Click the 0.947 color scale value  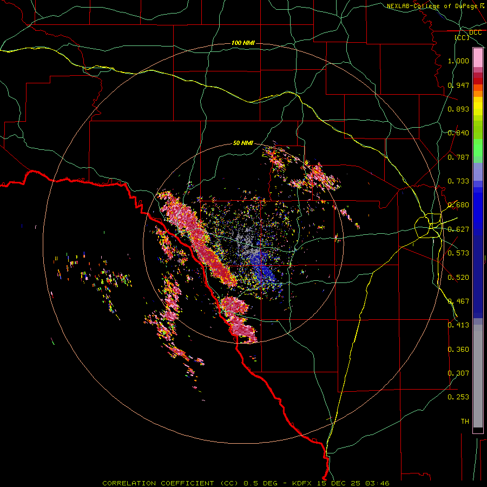(458, 85)
